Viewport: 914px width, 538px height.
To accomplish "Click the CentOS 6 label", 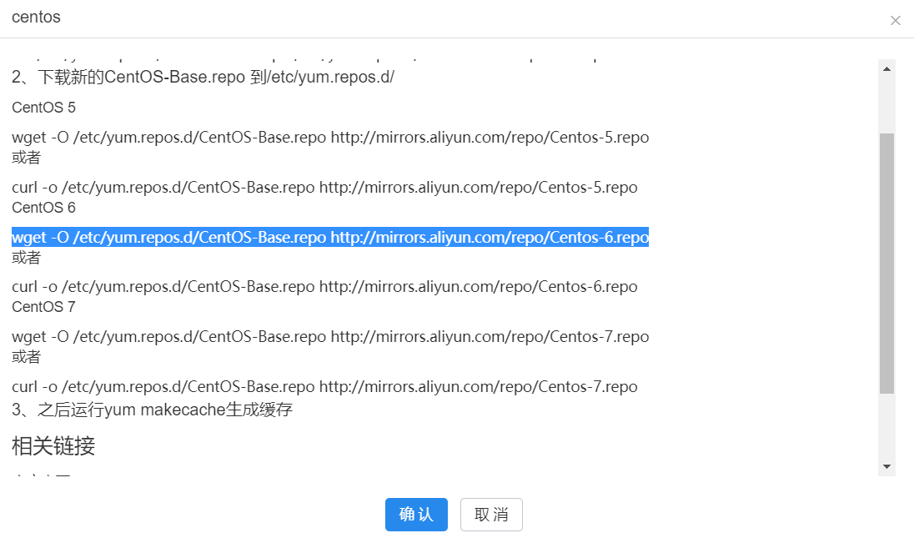I will 44,208.
